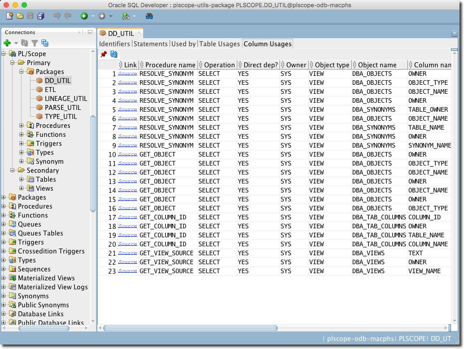Click the COLUMN_ID cell in row 17
Viewport: 464px width, 349px height.
430,217
